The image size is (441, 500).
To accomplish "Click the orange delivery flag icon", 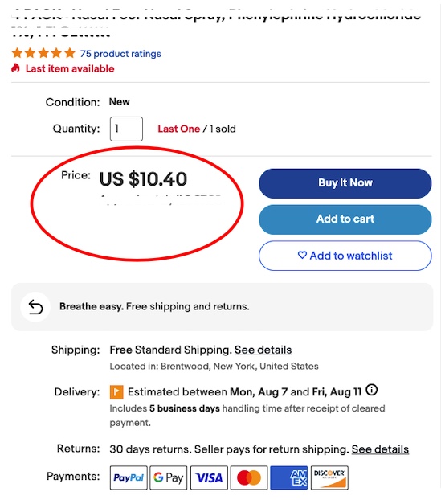I will click(116, 392).
